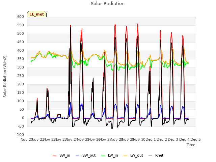Click the Nov 24 x-axis label
The width and height of the screenshot is (216, 162).
tap(72, 139)
